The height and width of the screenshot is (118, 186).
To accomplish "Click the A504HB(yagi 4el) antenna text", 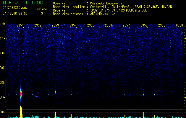I will [x=104, y=14].
